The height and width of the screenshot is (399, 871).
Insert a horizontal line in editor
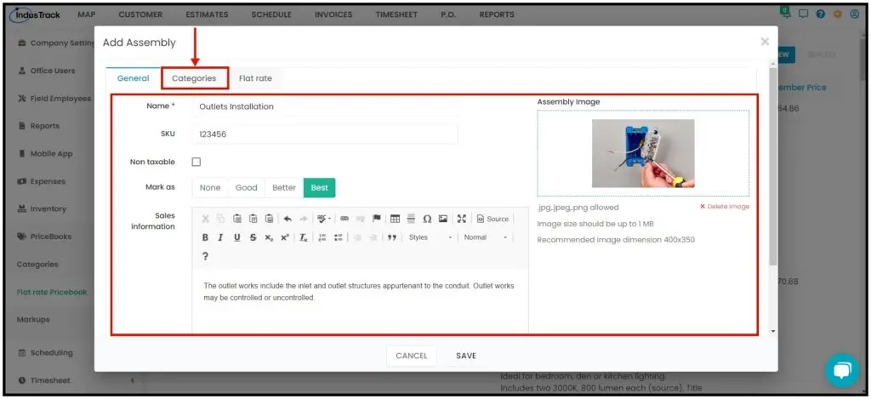click(x=411, y=219)
